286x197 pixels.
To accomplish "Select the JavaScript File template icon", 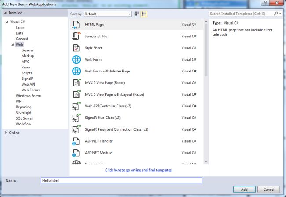I will coord(76,36).
